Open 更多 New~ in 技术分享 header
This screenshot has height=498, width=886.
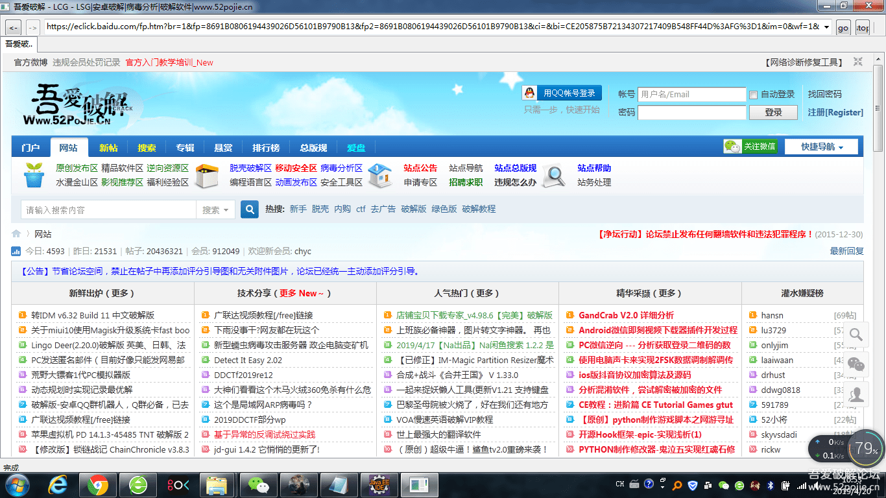click(302, 293)
